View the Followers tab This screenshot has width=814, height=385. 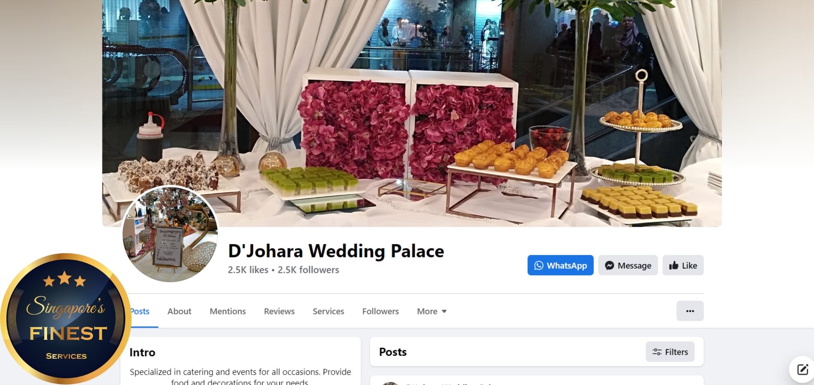click(380, 311)
